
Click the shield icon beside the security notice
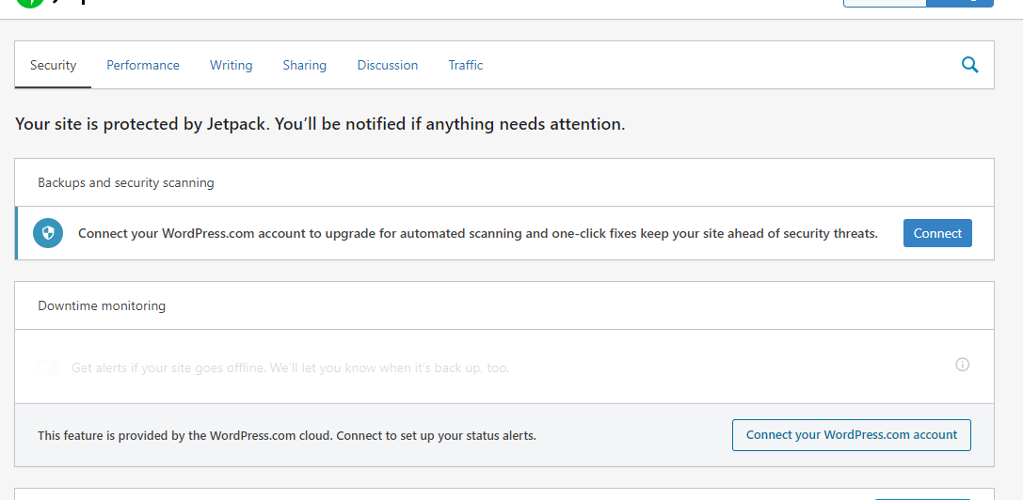pos(48,233)
